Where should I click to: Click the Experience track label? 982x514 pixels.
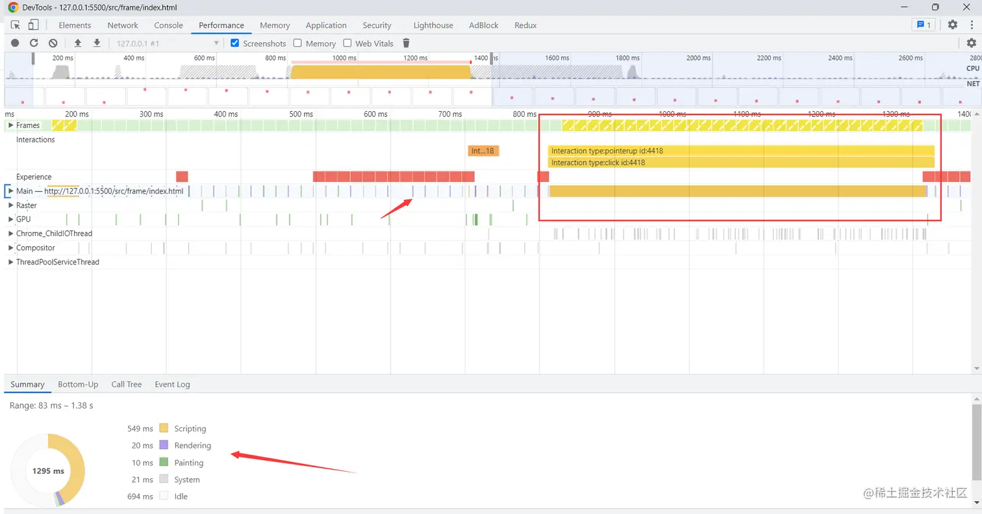(34, 177)
